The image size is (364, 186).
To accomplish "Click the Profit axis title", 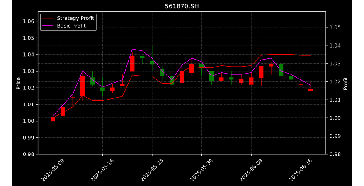I will [345, 83].
